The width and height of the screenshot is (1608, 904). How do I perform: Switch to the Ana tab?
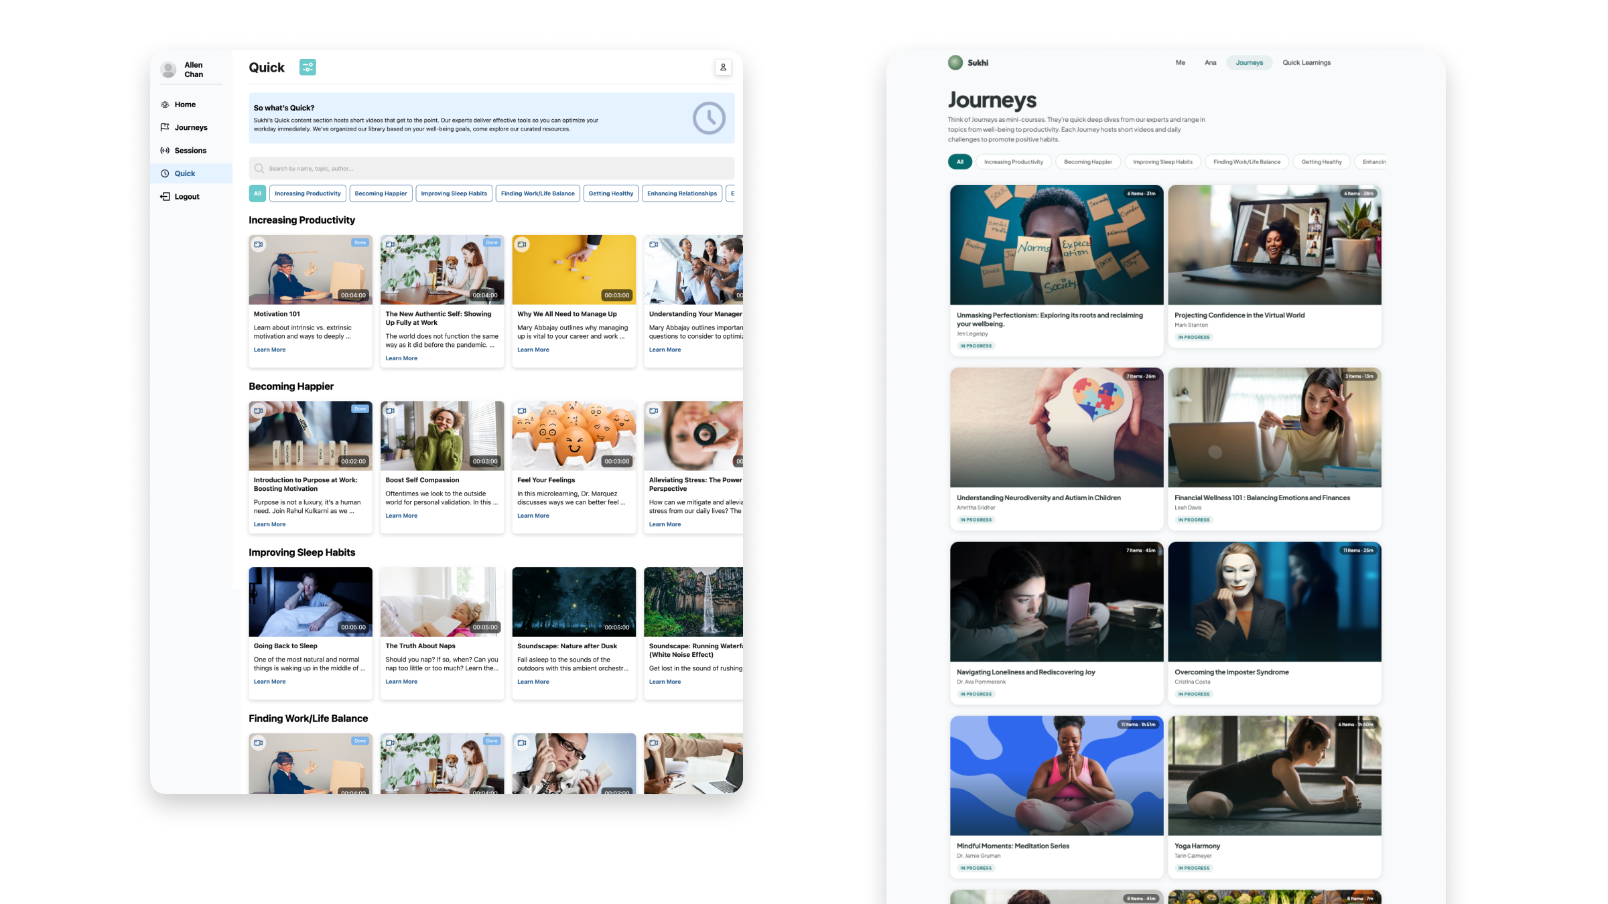(x=1210, y=62)
